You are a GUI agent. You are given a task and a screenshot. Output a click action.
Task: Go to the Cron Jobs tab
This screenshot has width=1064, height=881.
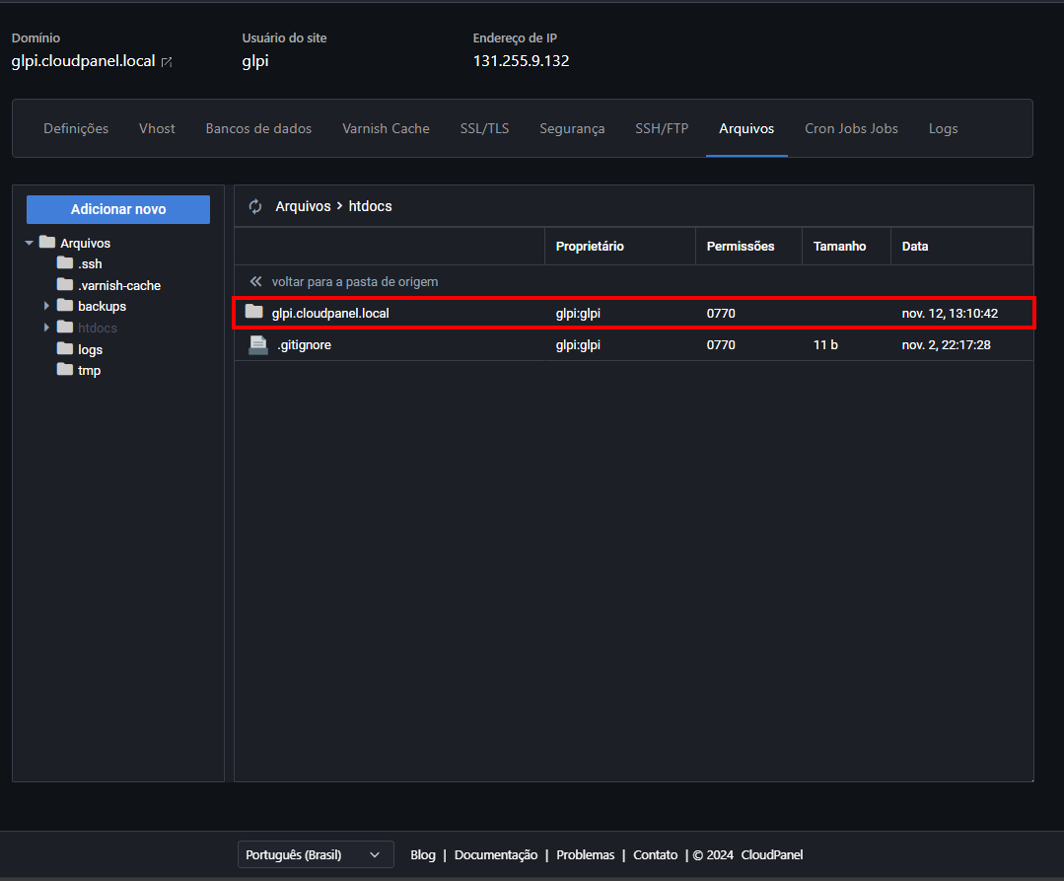(x=851, y=128)
